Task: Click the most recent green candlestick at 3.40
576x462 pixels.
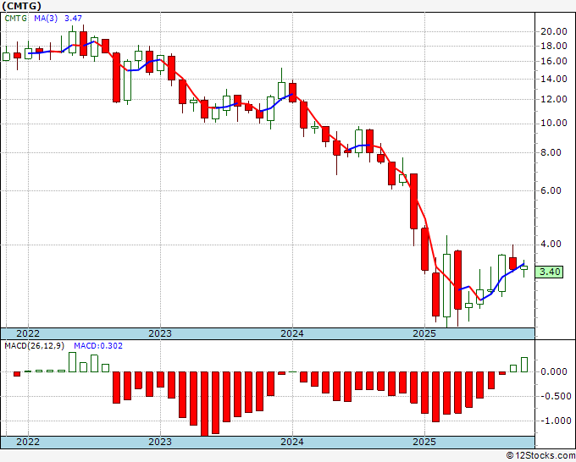Action: pos(523,268)
